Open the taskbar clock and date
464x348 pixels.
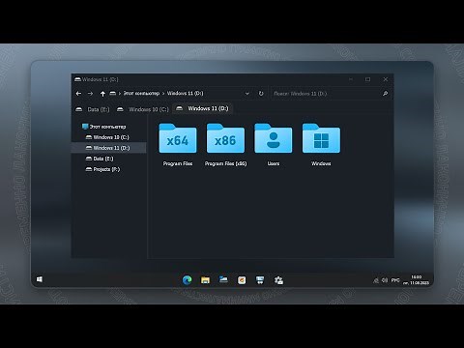click(x=416, y=279)
